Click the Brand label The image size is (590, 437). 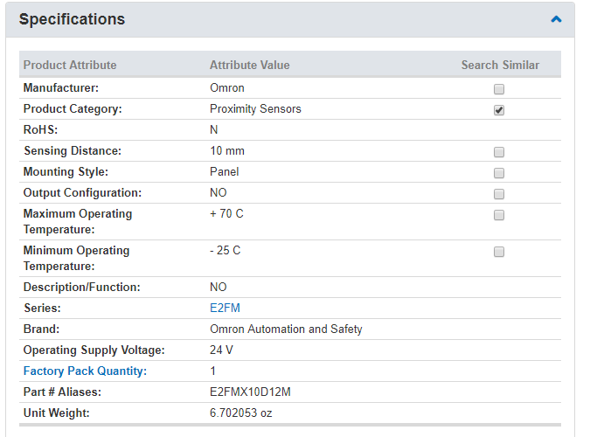point(41,329)
